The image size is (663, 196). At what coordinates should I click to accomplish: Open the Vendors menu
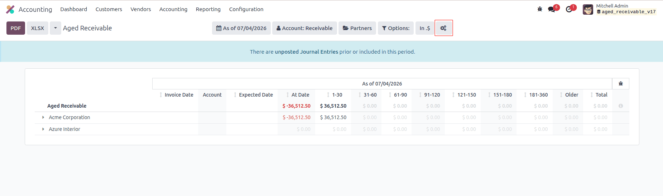pyautogui.click(x=141, y=9)
